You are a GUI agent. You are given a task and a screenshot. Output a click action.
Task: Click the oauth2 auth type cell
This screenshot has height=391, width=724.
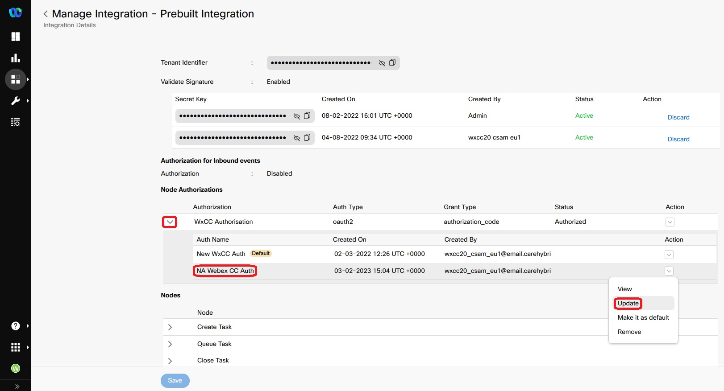click(343, 222)
